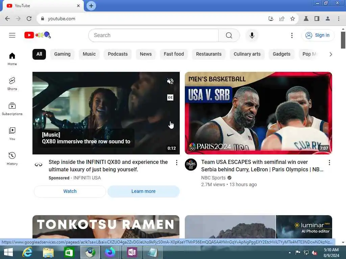346x259 pixels.
Task: Unmute the INFINITI ad preview
Action: tap(170, 81)
